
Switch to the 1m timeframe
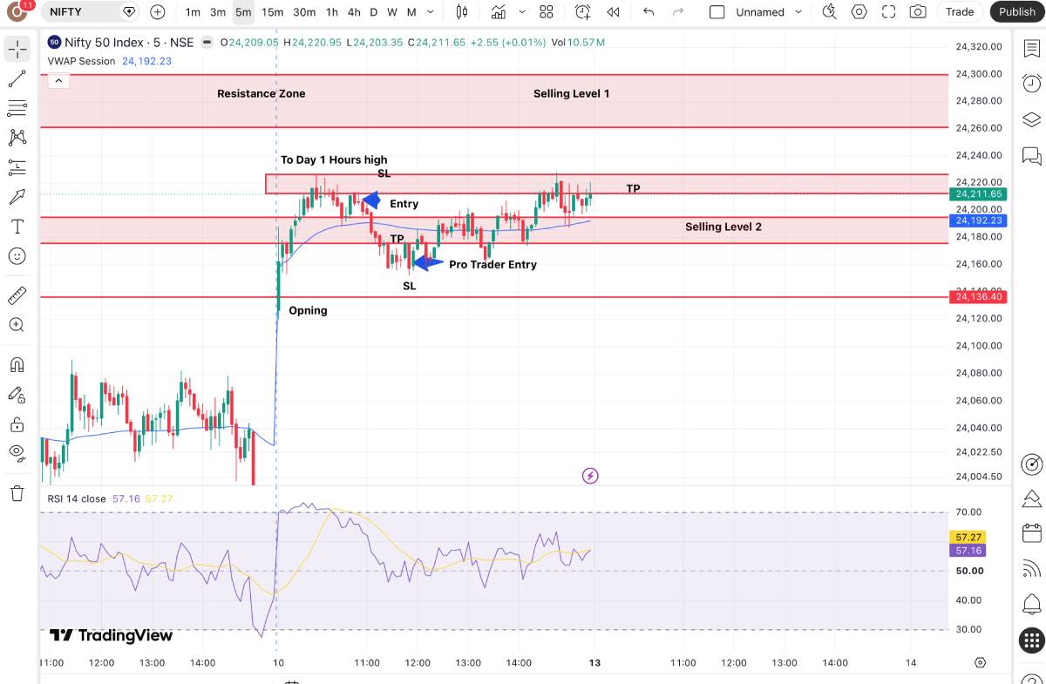[x=193, y=12]
